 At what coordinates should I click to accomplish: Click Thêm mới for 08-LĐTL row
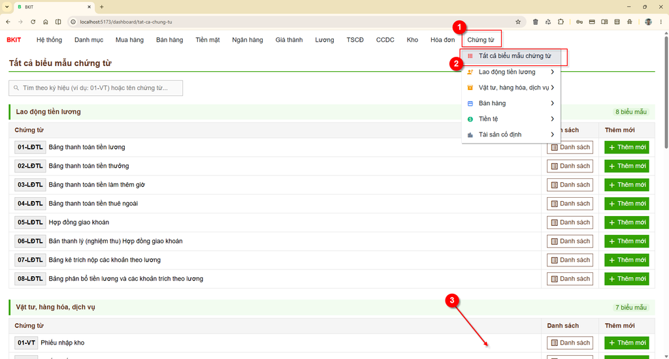(x=627, y=279)
